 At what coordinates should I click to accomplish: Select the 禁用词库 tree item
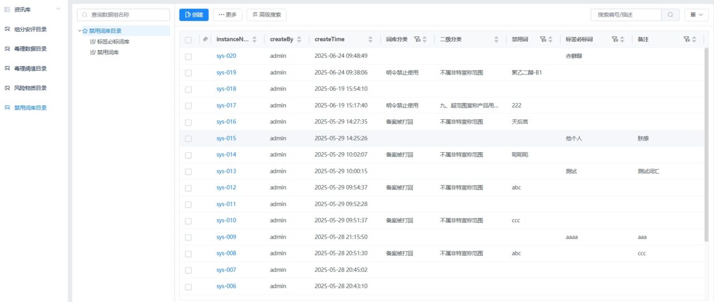pyautogui.click(x=108, y=52)
